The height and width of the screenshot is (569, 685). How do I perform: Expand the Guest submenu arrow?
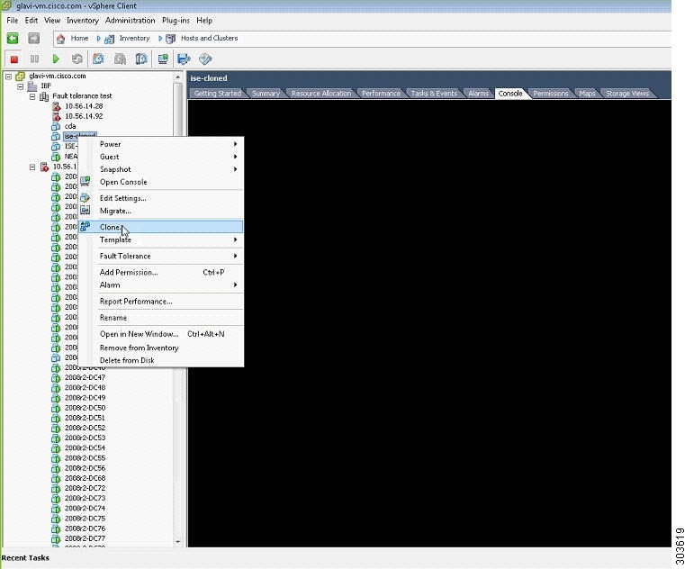(x=236, y=157)
